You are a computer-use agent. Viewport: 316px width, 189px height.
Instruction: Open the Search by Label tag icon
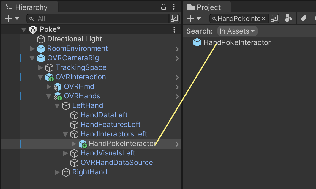pos(304,18)
